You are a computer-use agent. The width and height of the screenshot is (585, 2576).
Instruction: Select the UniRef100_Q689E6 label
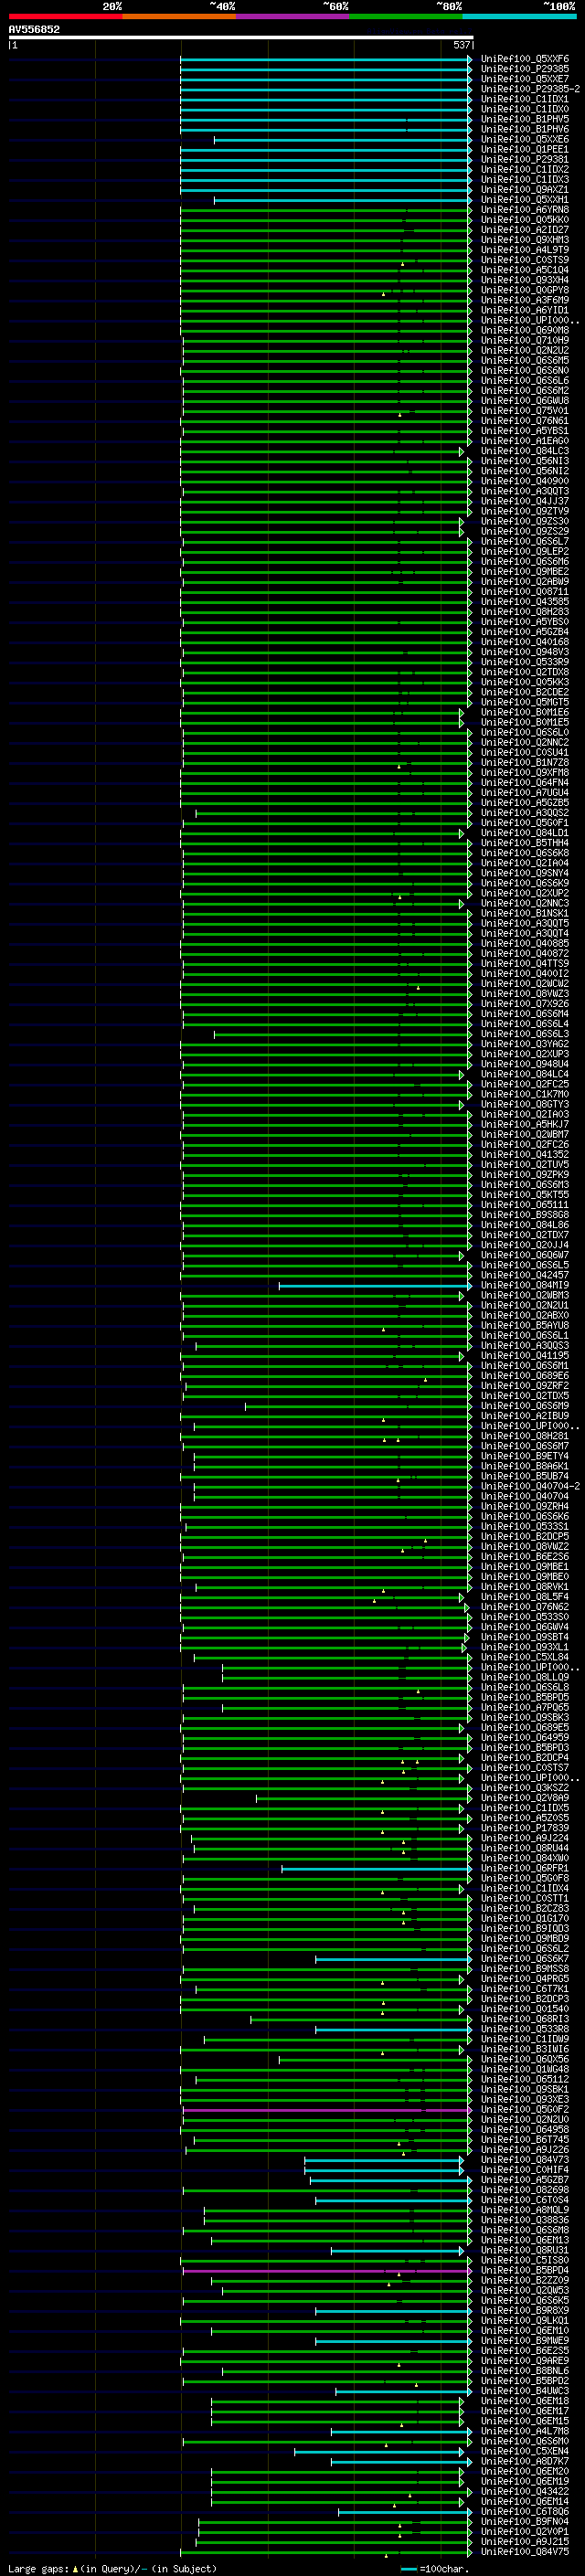(x=525, y=1376)
